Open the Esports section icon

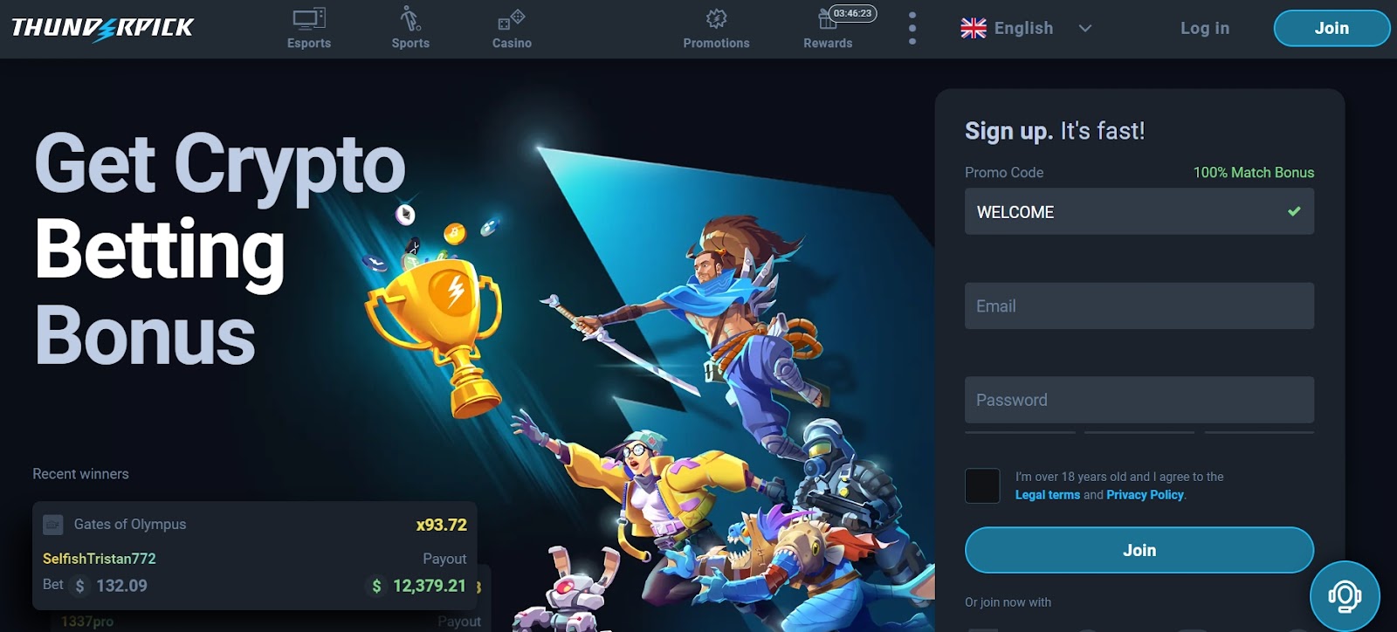(x=309, y=18)
